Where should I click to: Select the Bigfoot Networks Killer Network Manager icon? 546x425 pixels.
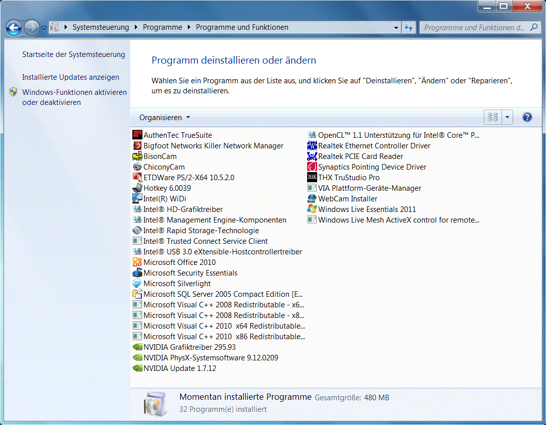point(137,145)
